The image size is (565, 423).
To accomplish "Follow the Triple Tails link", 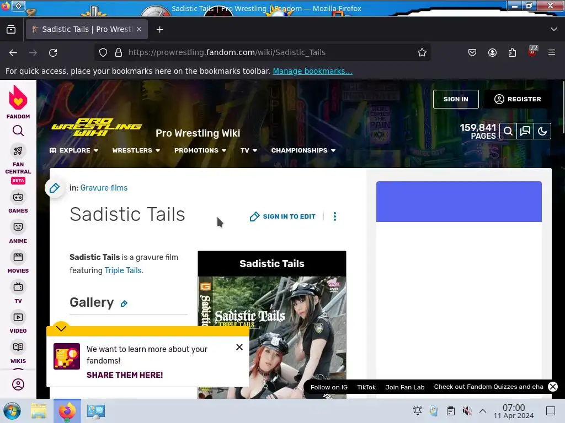I will (x=123, y=270).
